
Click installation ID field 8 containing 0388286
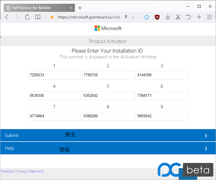108,116
